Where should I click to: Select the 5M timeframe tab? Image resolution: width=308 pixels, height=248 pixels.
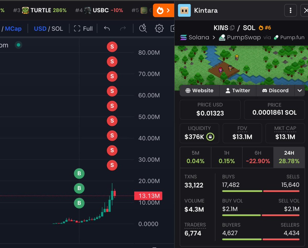point(196,157)
